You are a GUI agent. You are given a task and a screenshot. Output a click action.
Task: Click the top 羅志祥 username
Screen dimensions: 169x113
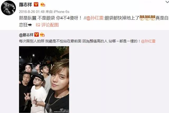coord(26,5)
